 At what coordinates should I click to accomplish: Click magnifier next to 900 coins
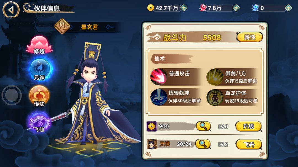[203, 126]
